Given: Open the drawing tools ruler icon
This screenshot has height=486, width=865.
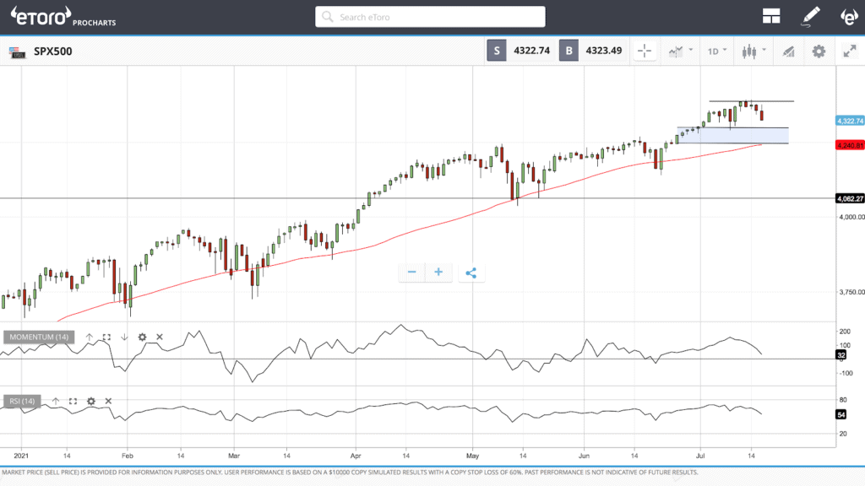Looking at the screenshot, I should 788,51.
